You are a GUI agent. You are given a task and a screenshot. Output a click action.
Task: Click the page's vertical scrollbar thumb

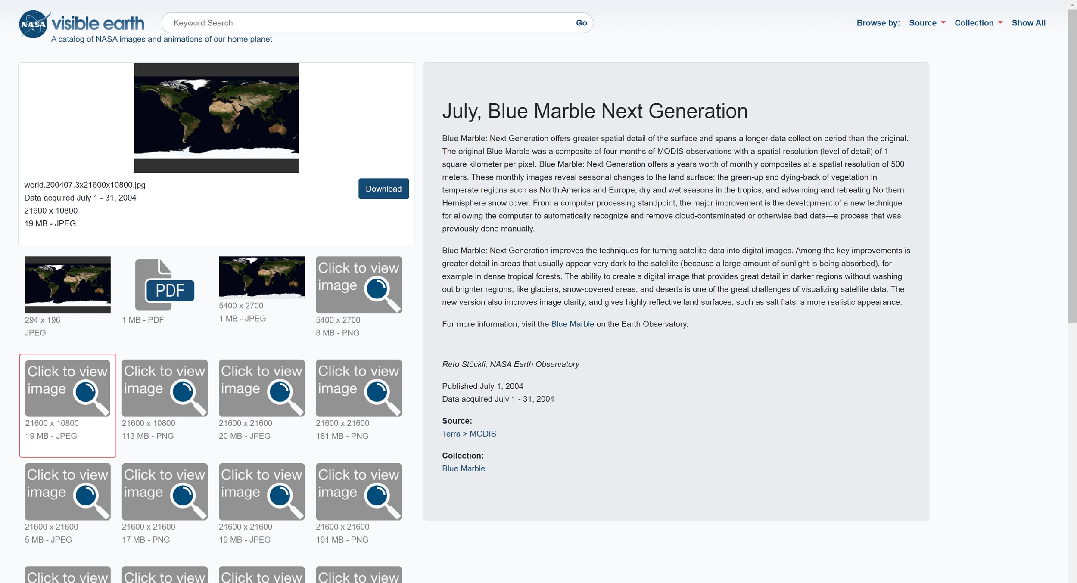pyautogui.click(x=1072, y=164)
